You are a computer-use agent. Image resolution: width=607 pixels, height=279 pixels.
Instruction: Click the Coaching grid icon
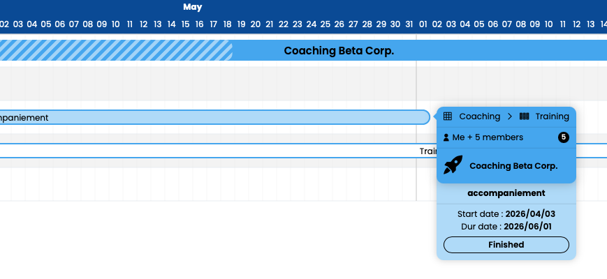click(448, 116)
